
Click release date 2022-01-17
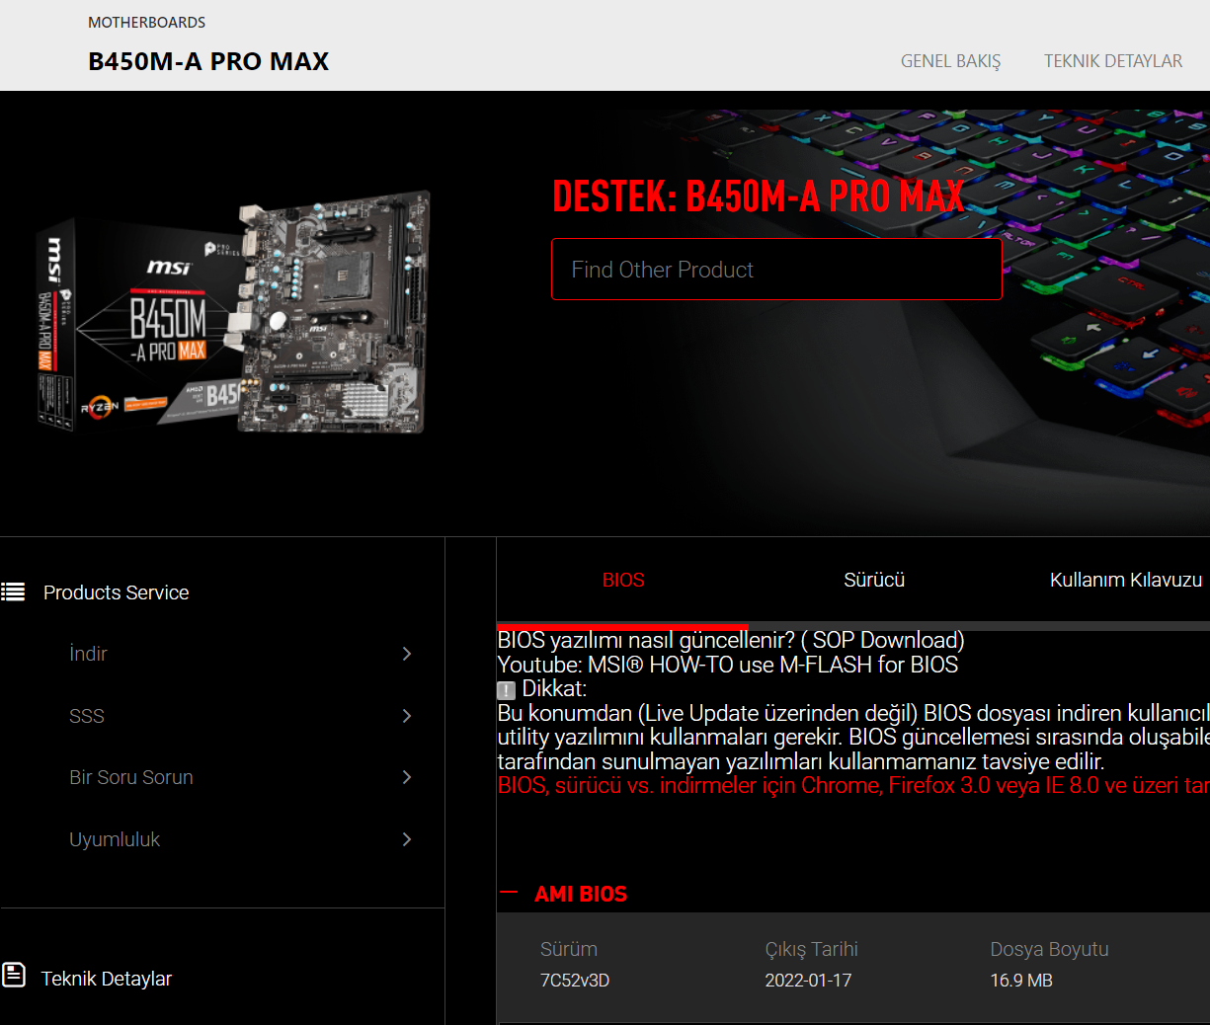click(808, 981)
